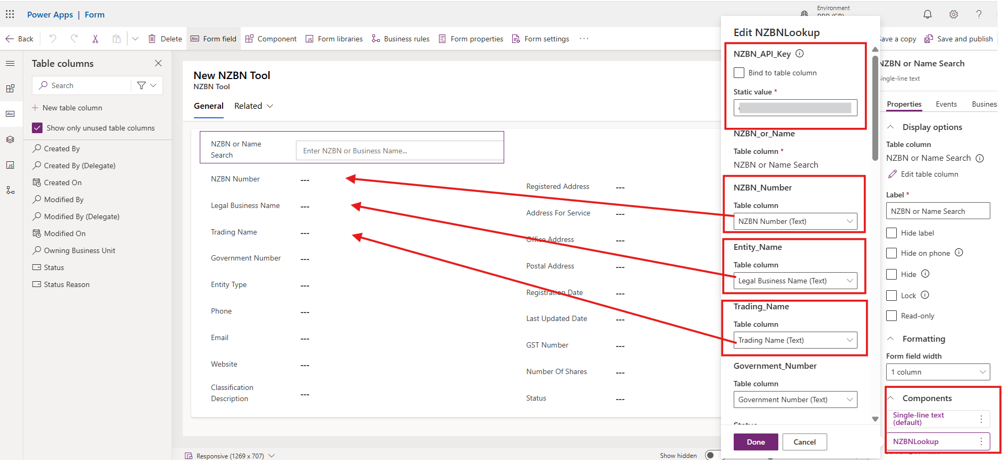Click the filter funnel icon in Table columns
1002x460 pixels.
141,85
